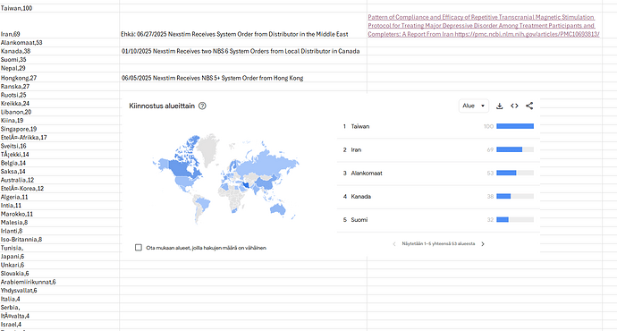Enable low search volume regions checkbox
Image resolution: width=617 pixels, height=331 pixels.
[x=138, y=248]
